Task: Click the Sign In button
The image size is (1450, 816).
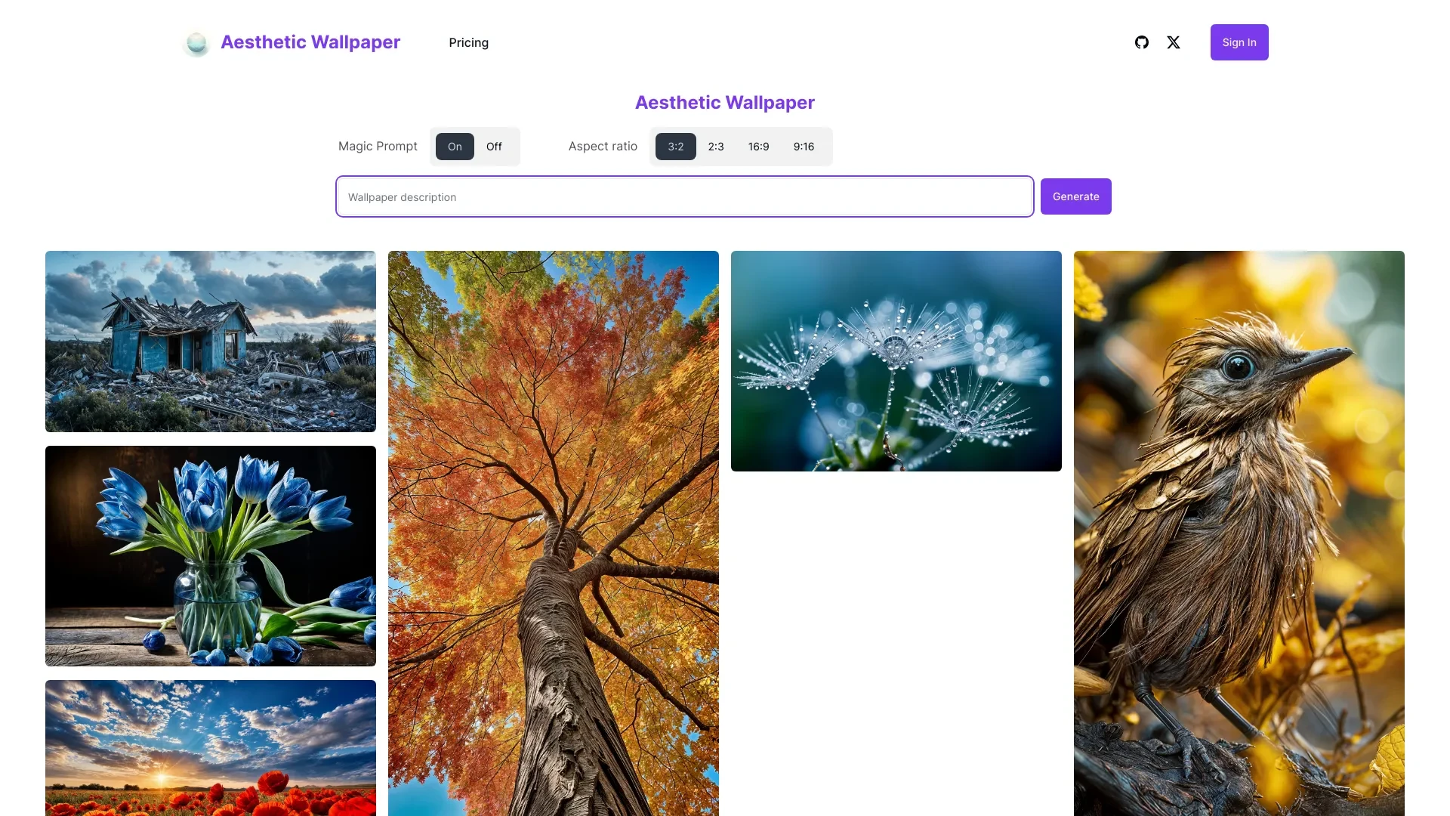Action: (x=1239, y=42)
